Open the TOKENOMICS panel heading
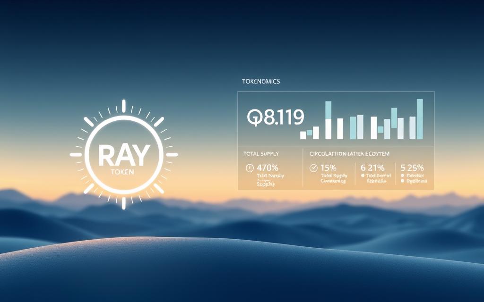The image size is (484, 302). click(261, 82)
